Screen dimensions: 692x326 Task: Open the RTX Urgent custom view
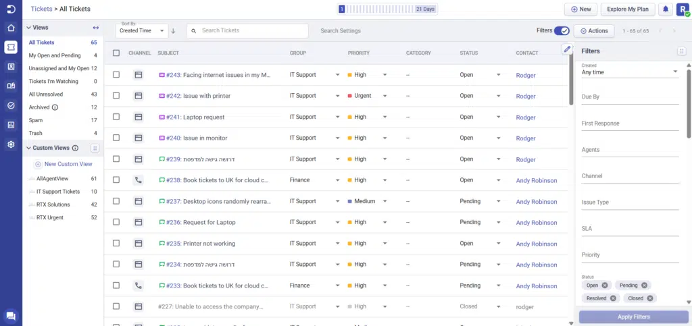coord(51,217)
